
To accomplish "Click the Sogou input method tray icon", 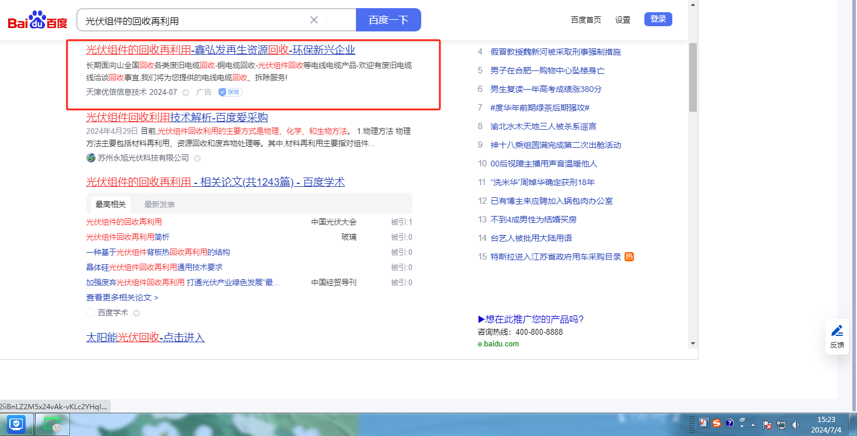I will [x=716, y=423].
